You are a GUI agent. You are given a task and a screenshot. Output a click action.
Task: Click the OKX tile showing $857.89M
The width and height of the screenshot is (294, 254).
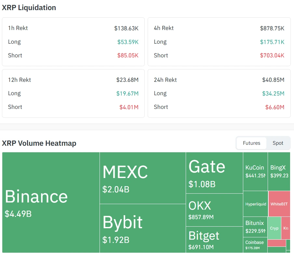tap(213, 210)
